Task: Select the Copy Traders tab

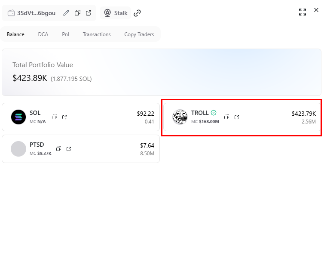Action: pos(139,34)
